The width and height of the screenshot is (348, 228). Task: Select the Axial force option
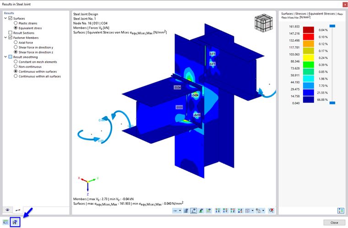[16, 43]
